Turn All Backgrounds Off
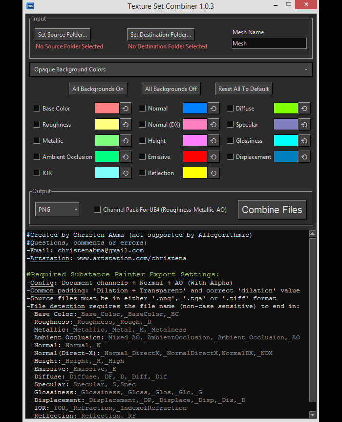 tap(171, 89)
